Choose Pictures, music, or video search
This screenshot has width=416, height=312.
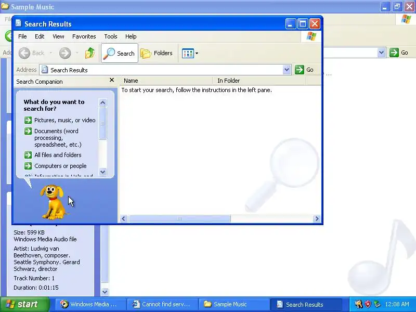pos(64,120)
